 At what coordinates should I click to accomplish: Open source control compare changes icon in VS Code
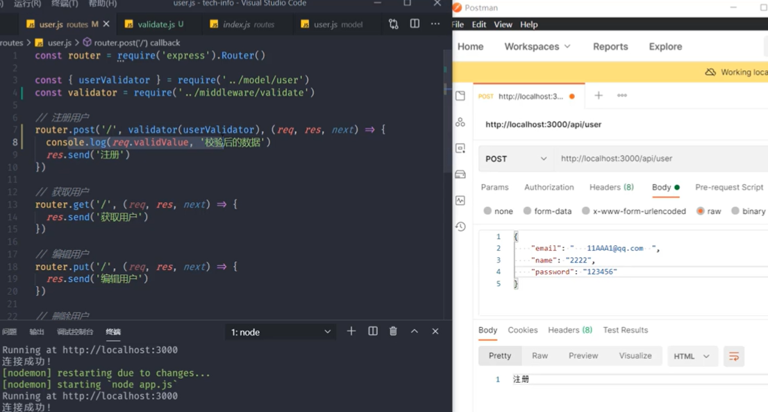[x=393, y=24]
